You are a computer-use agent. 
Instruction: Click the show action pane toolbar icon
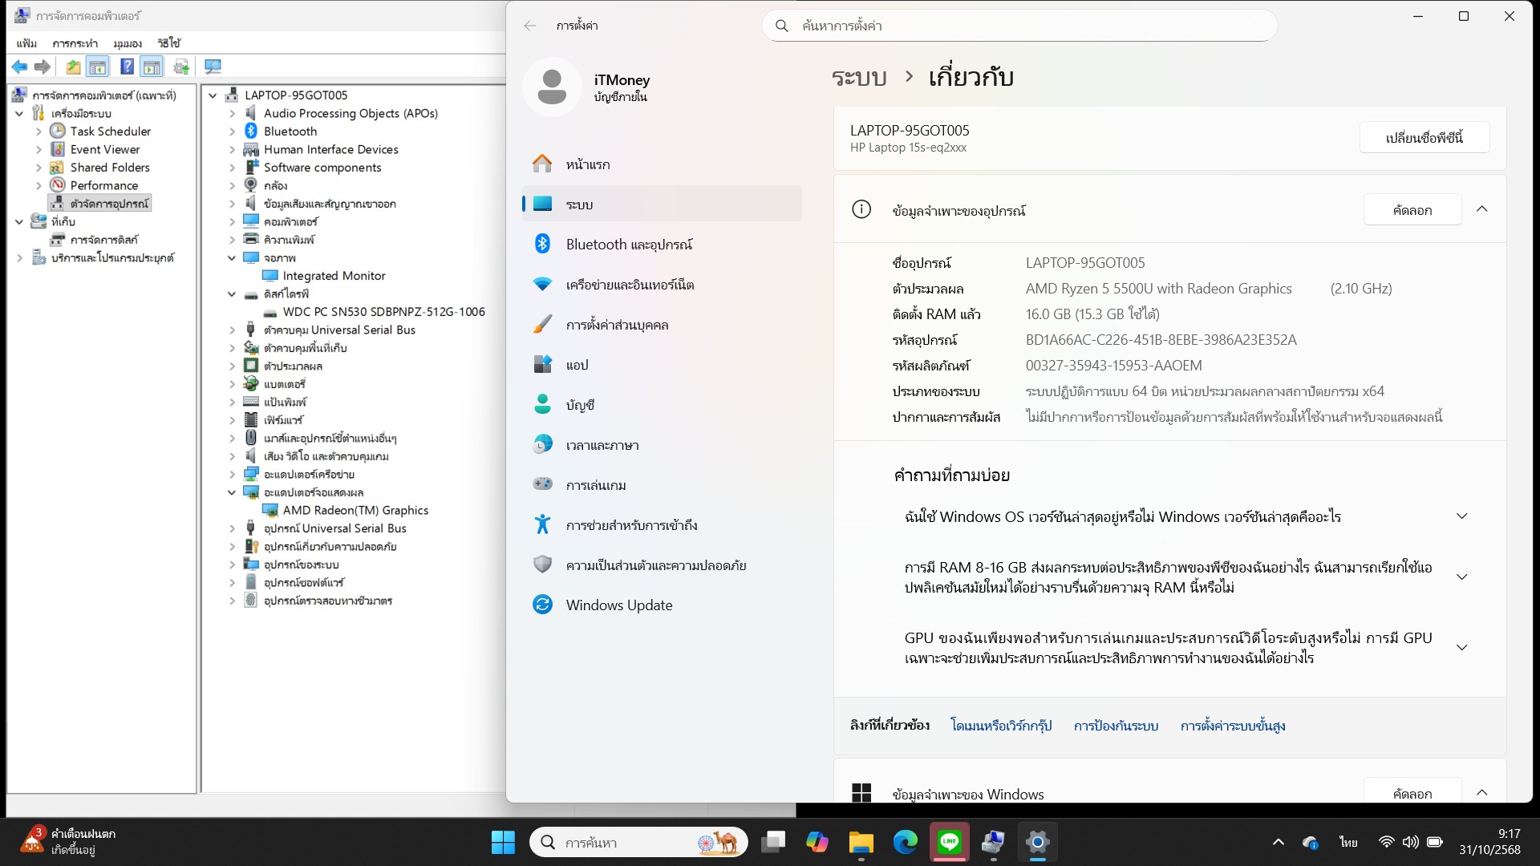[152, 67]
